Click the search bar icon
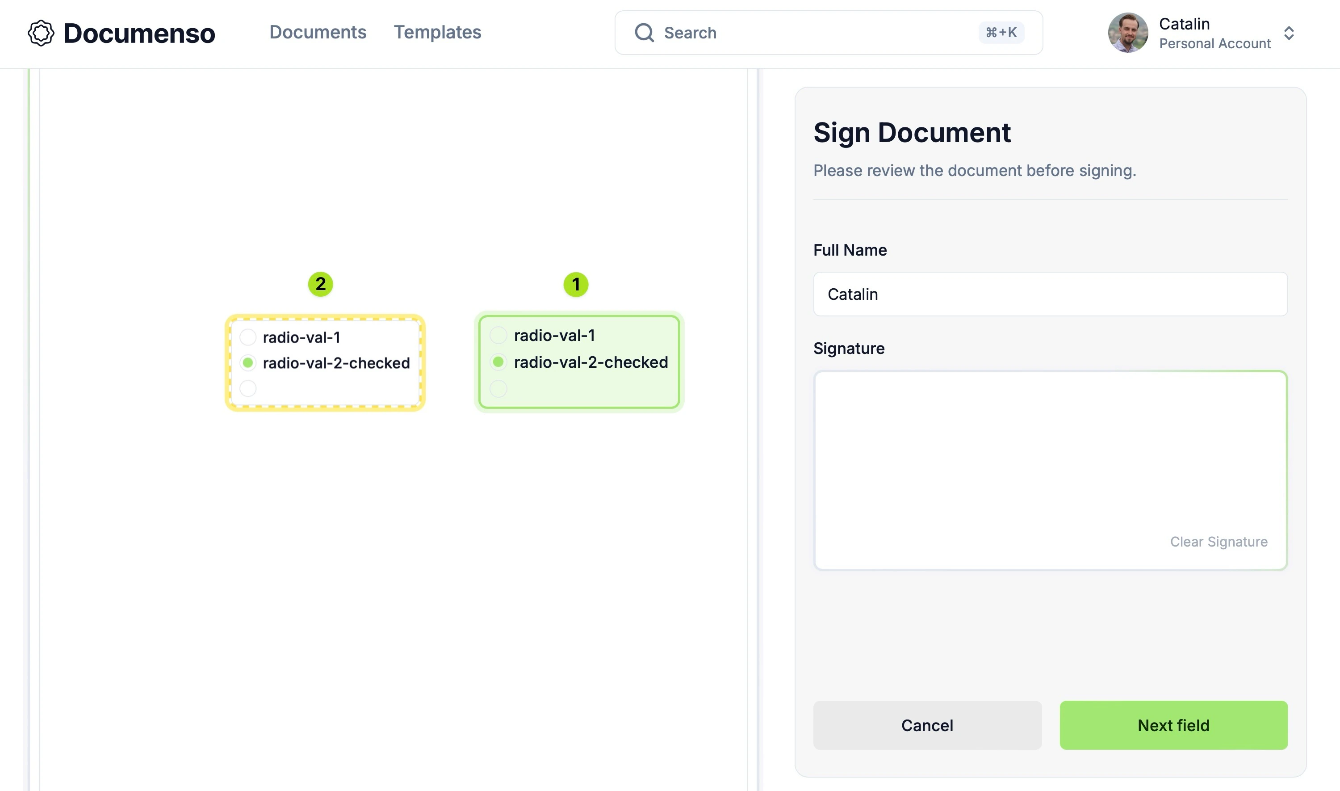 [x=644, y=32]
